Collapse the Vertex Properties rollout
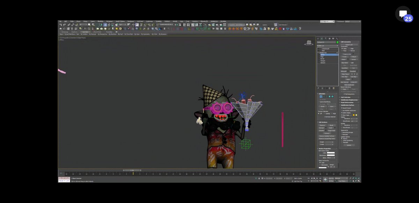Image resolution: width=419 pixels, height=203 pixels. coord(328,148)
